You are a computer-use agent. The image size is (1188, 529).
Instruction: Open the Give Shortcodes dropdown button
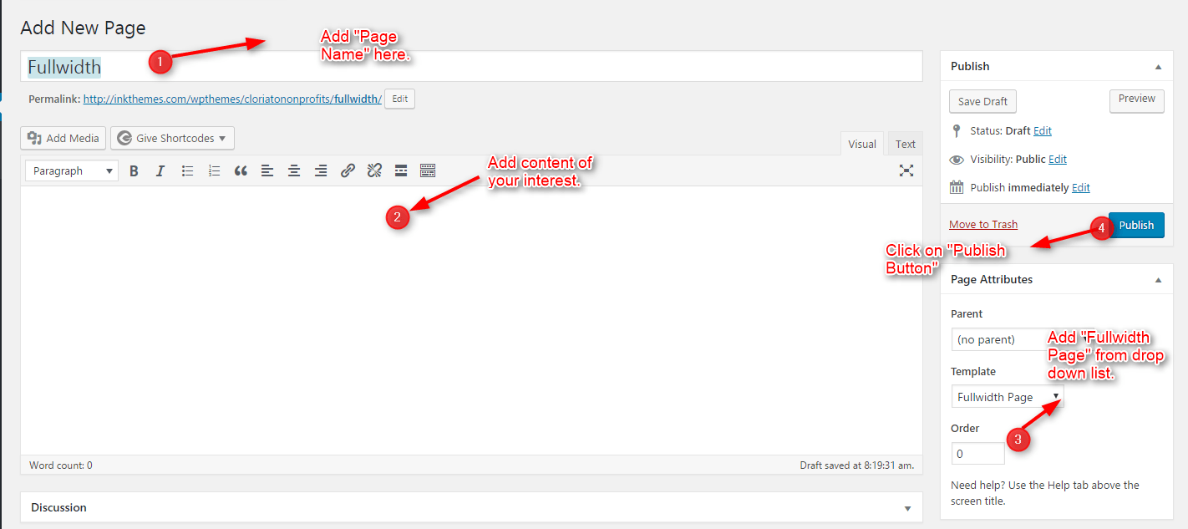click(173, 138)
